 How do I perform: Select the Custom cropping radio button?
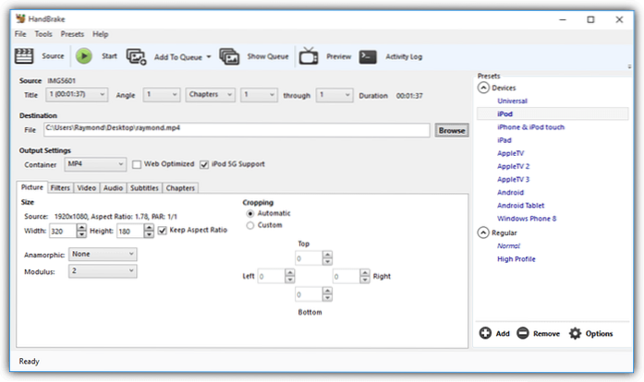tap(250, 224)
